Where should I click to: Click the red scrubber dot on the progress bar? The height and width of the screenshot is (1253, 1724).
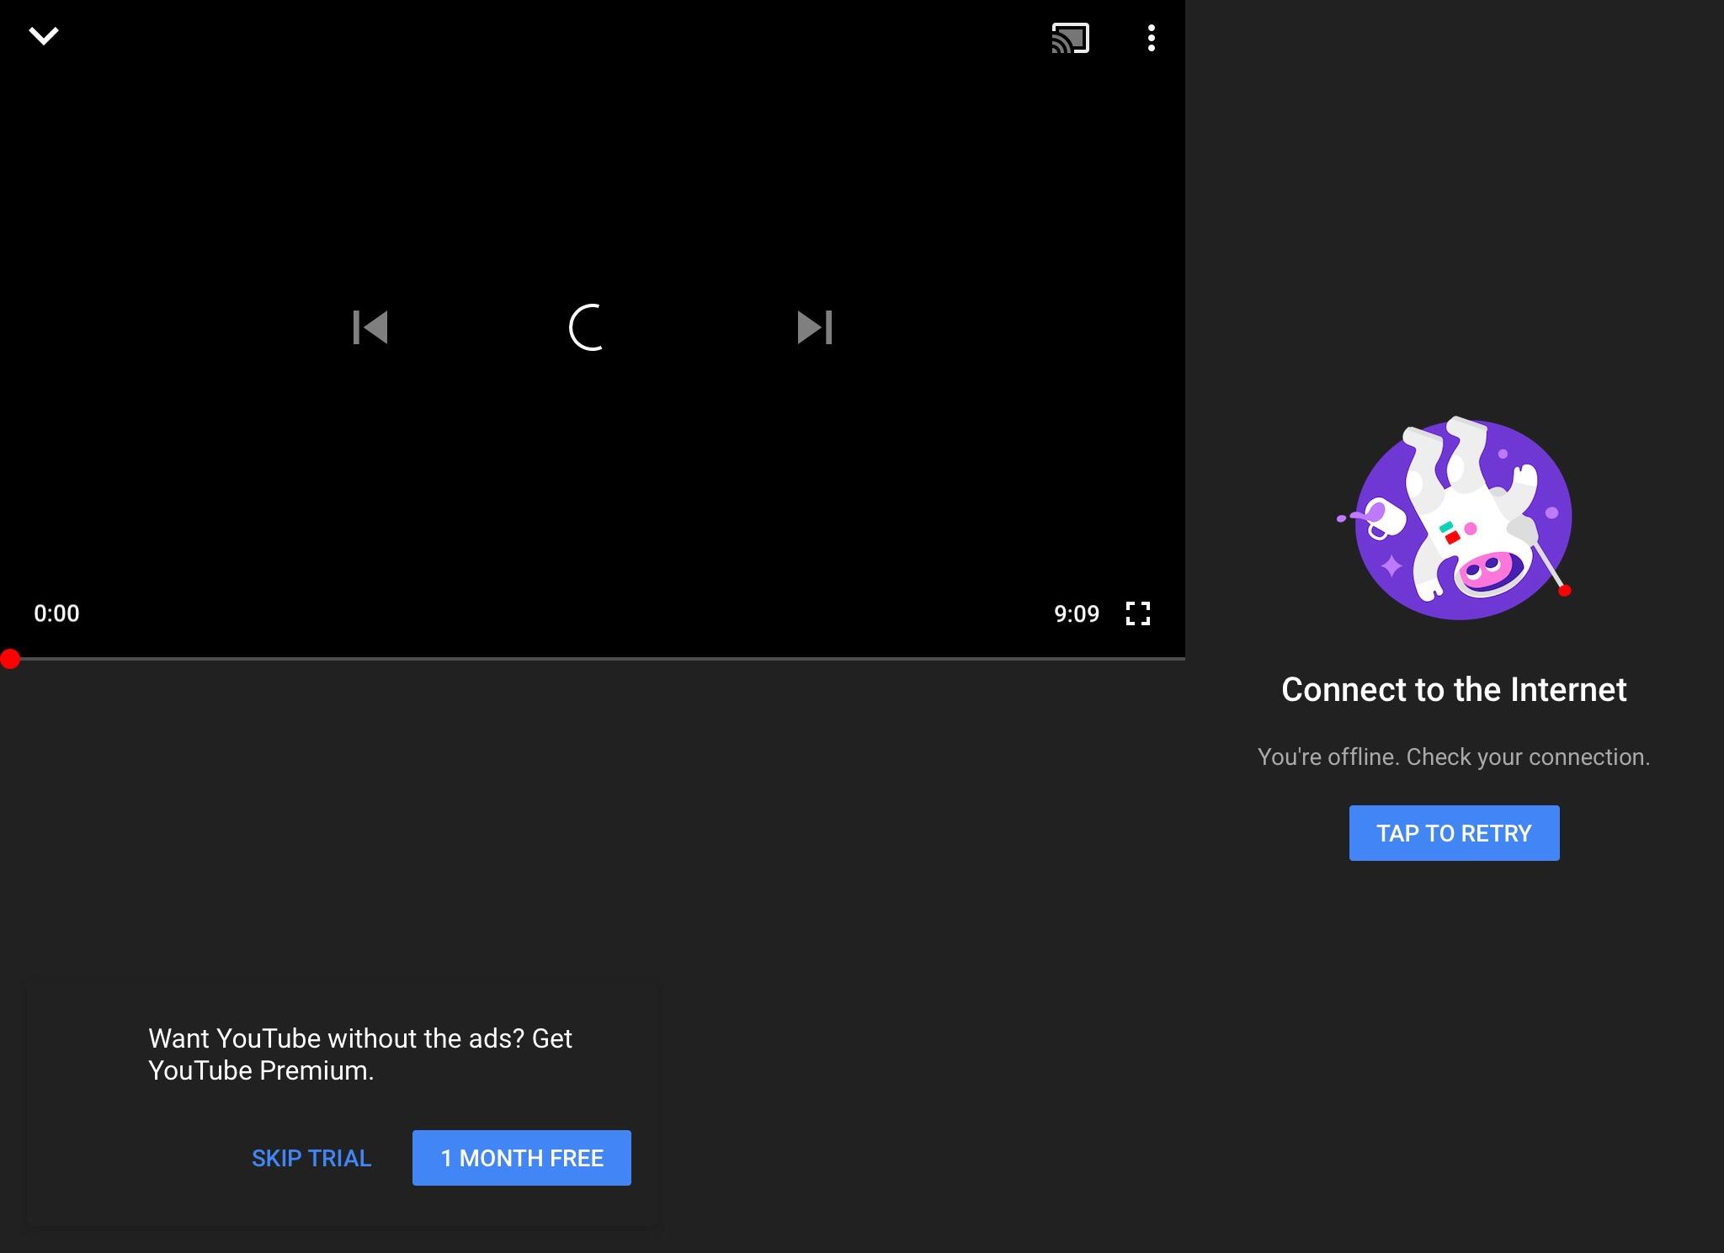(10, 659)
